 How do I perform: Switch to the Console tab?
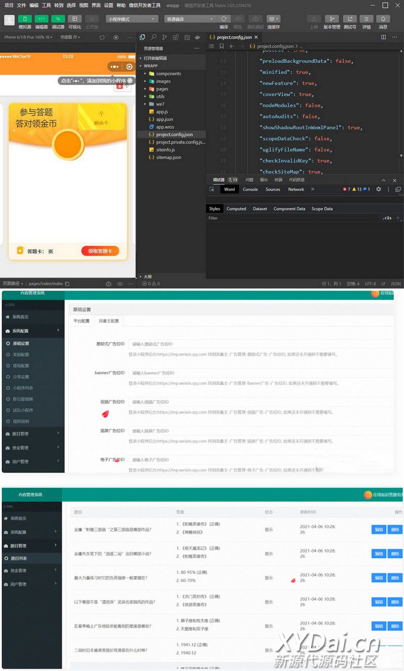pos(250,189)
